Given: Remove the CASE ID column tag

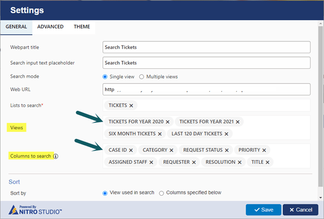Looking at the screenshot, I should coord(131,150).
